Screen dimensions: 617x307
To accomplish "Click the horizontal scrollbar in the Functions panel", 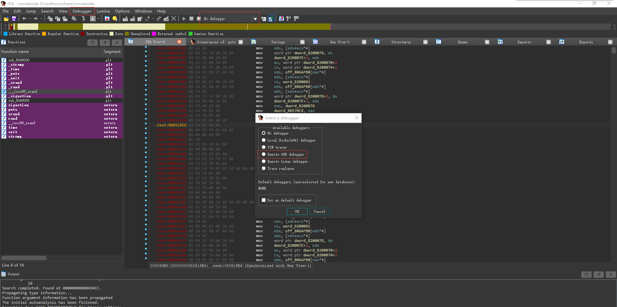I will [24, 258].
